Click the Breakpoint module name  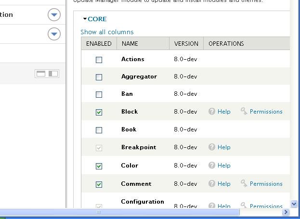pos(139,147)
